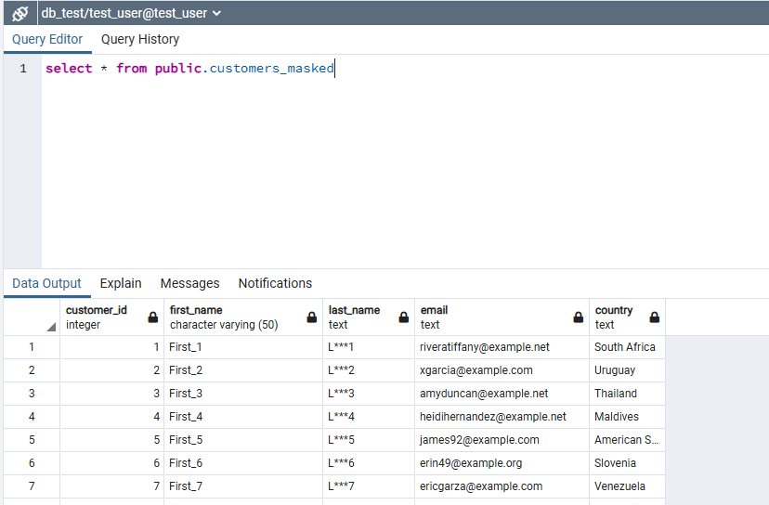
Task: Select row header number 1
Action: pyautogui.click(x=32, y=347)
